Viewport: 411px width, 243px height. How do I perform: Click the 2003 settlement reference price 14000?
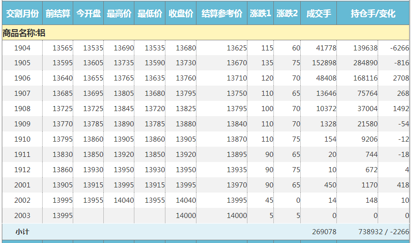click(237, 216)
